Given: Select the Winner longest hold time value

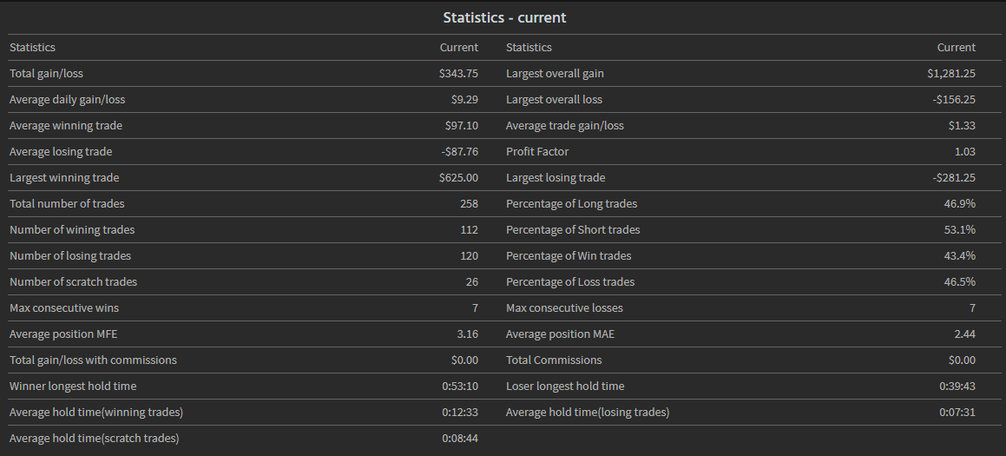Looking at the screenshot, I should click(x=460, y=386).
